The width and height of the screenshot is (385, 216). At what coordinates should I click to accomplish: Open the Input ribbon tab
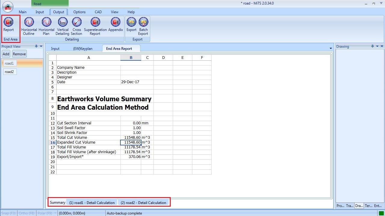point(40,12)
